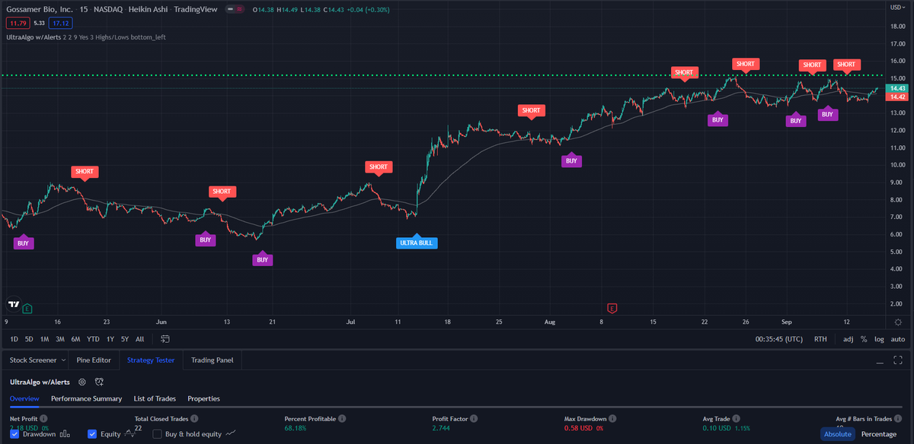The height and width of the screenshot is (444, 914).
Task: Click info icon beside Total Closed Trades
Action: (194, 419)
